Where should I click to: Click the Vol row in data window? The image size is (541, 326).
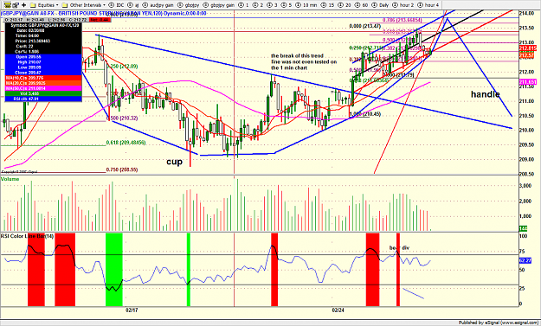[43, 93]
